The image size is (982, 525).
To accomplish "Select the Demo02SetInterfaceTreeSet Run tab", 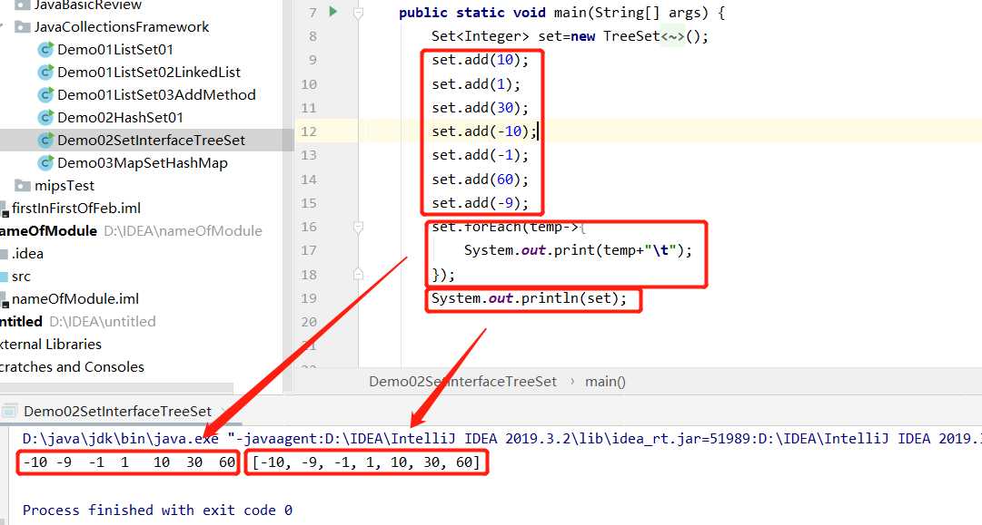I will pyautogui.click(x=118, y=412).
